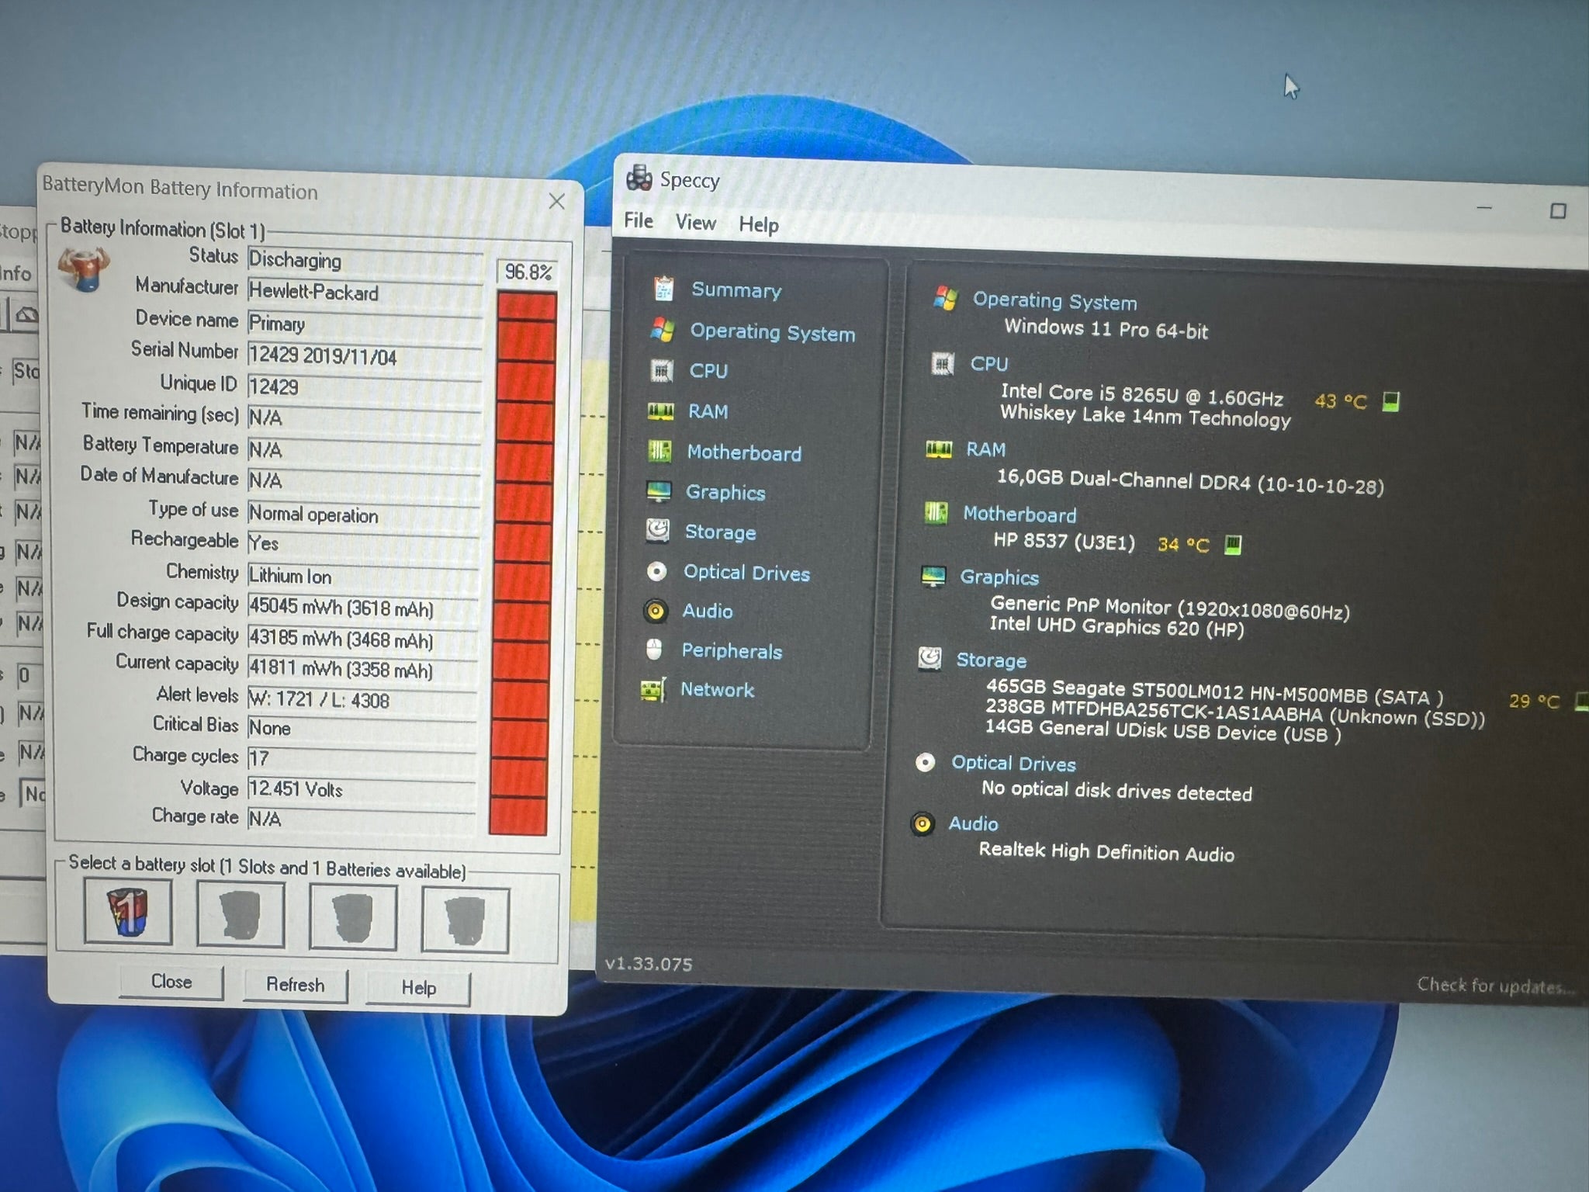Open the Summary section icon in Speccy sidebar

coord(663,289)
